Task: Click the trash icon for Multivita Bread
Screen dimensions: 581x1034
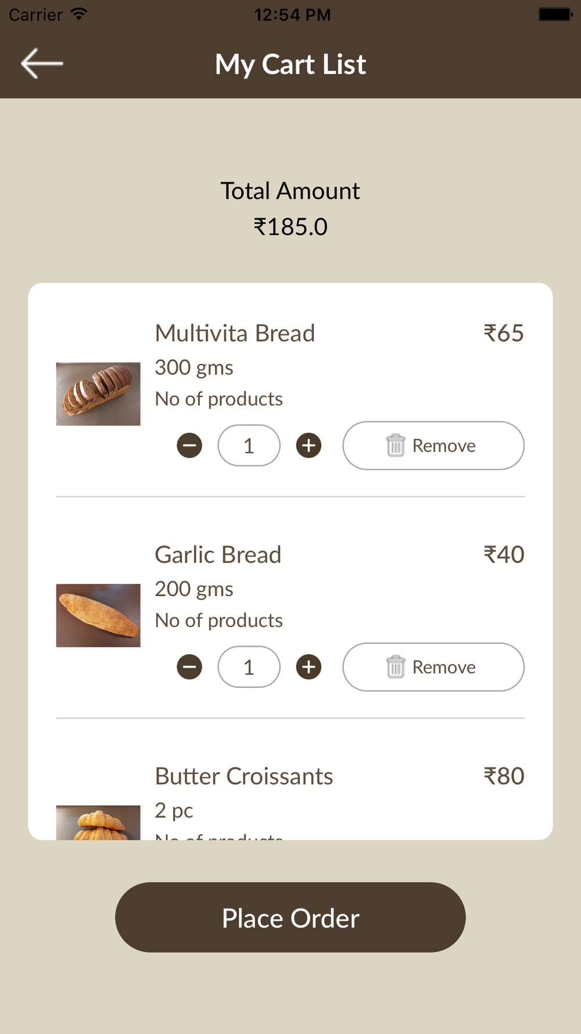Action: 395,445
